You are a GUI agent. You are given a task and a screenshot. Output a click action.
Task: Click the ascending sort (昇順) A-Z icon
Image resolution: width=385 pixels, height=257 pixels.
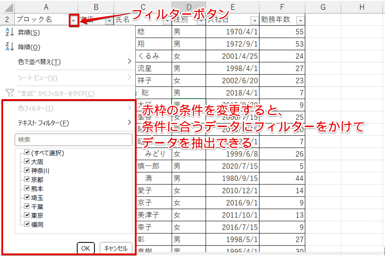[10, 32]
